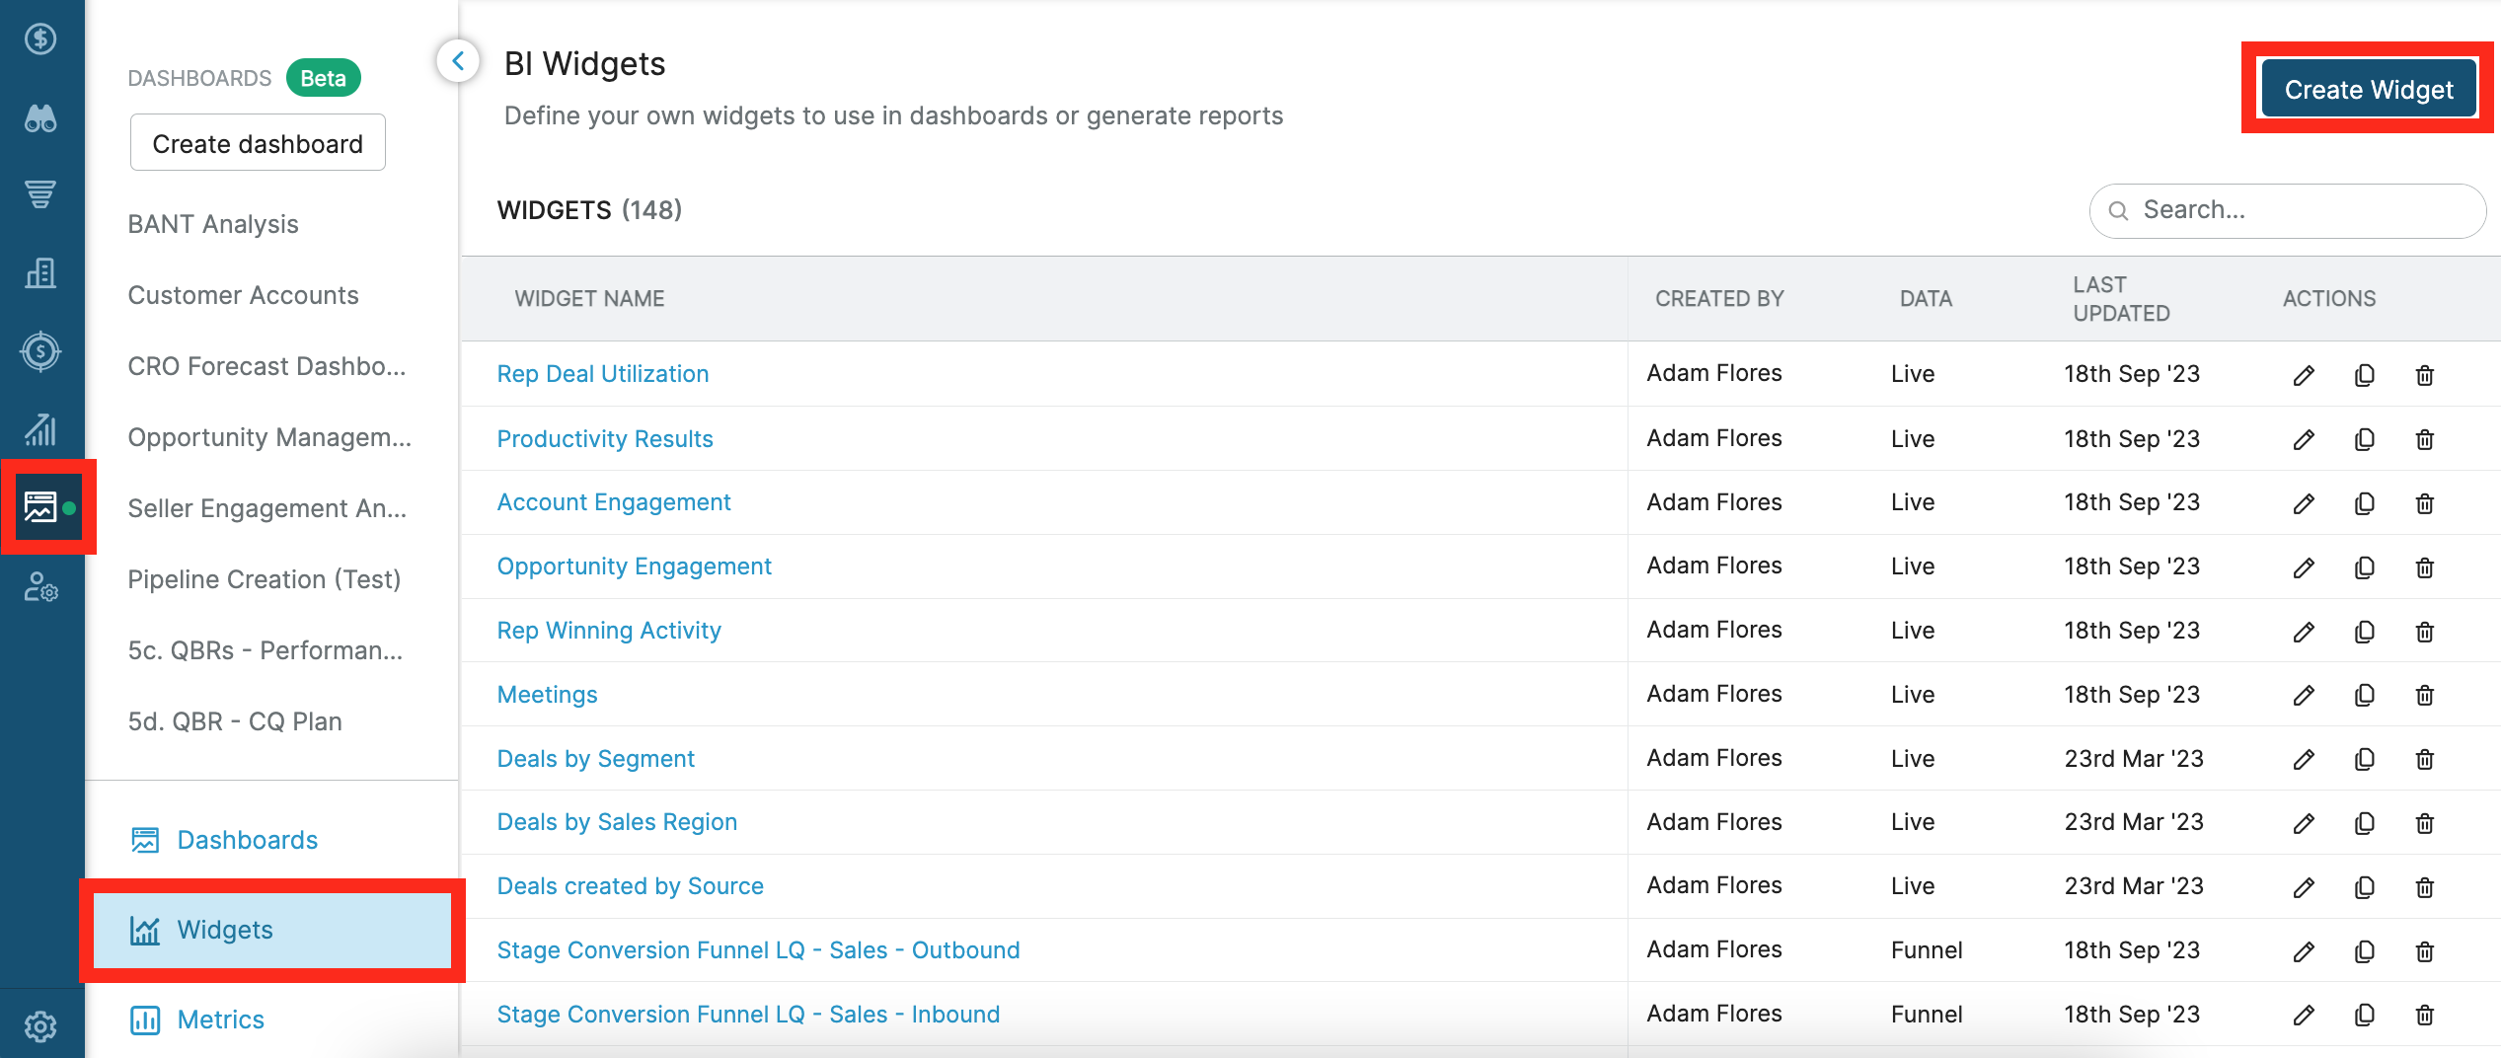Select the Widgets section
The image size is (2501, 1058).
coord(271,930)
